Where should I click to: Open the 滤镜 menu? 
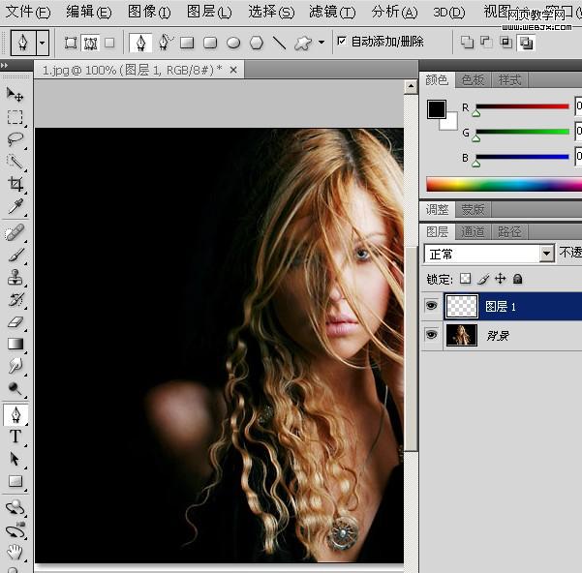pyautogui.click(x=332, y=13)
